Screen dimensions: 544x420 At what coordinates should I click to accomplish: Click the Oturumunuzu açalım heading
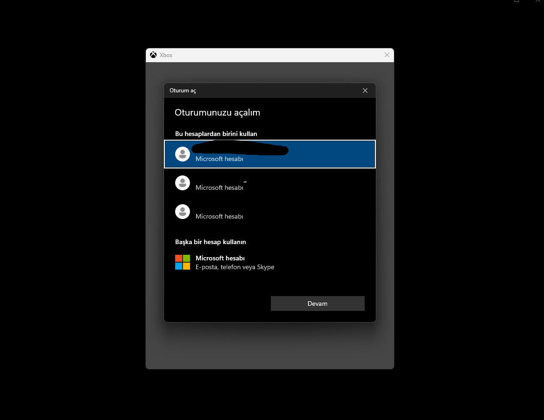coord(217,113)
